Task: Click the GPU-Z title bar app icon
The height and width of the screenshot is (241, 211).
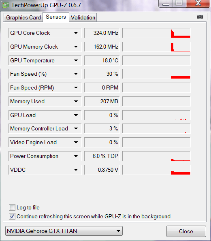Action: pyautogui.click(x=6, y=5)
